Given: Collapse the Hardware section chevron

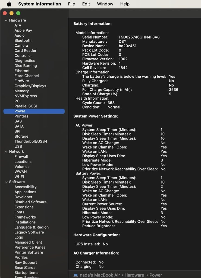Looking at the screenshot, I should pos(6,20).
